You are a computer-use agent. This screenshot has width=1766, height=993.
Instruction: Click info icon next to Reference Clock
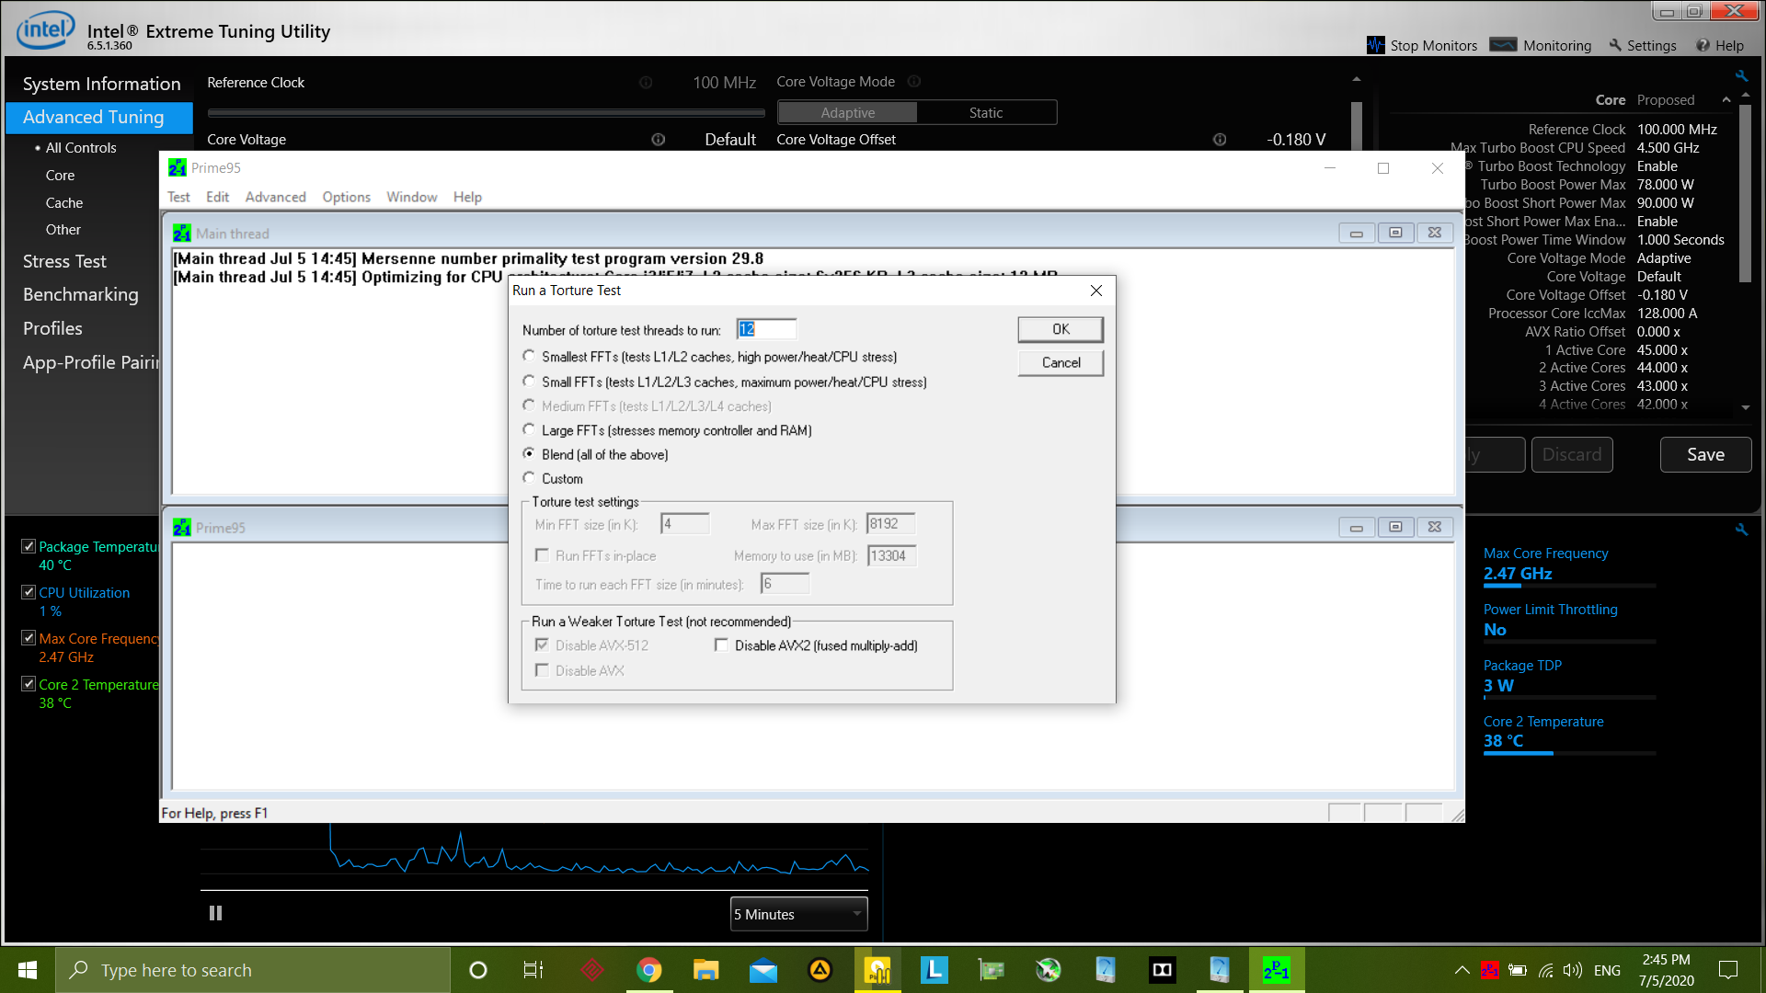pyautogui.click(x=646, y=83)
